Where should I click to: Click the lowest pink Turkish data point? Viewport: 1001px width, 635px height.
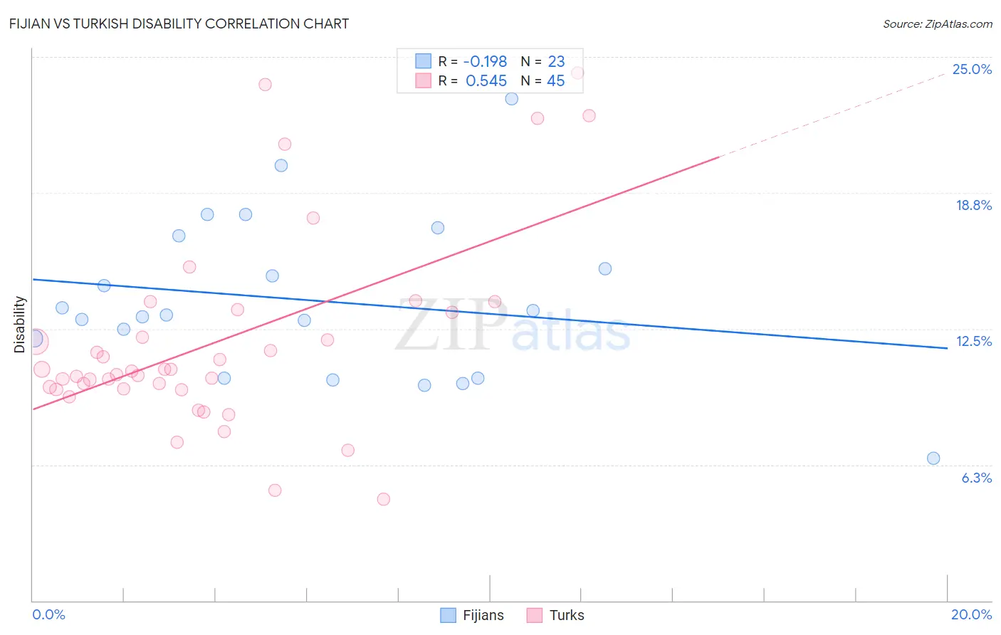point(384,499)
